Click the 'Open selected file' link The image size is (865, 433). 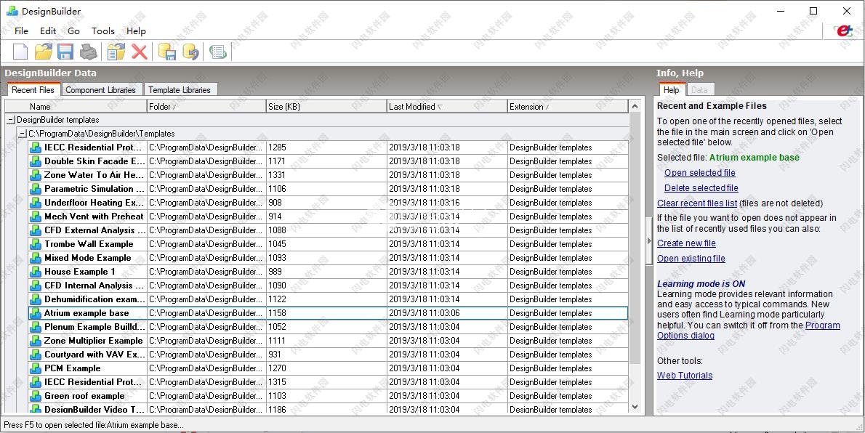[x=699, y=173]
